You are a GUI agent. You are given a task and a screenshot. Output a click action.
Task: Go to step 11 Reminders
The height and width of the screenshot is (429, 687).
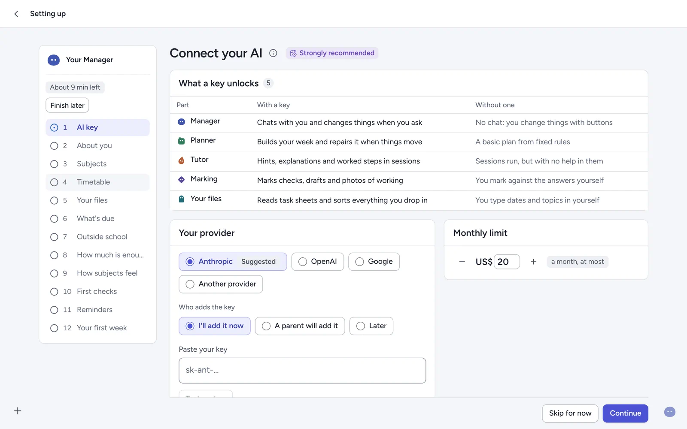click(97, 310)
